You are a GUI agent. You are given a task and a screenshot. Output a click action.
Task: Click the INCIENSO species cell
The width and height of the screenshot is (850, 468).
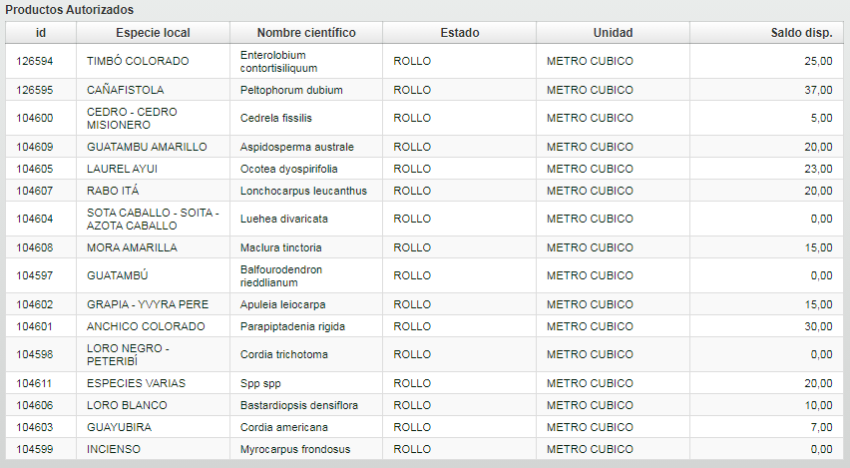click(153, 449)
